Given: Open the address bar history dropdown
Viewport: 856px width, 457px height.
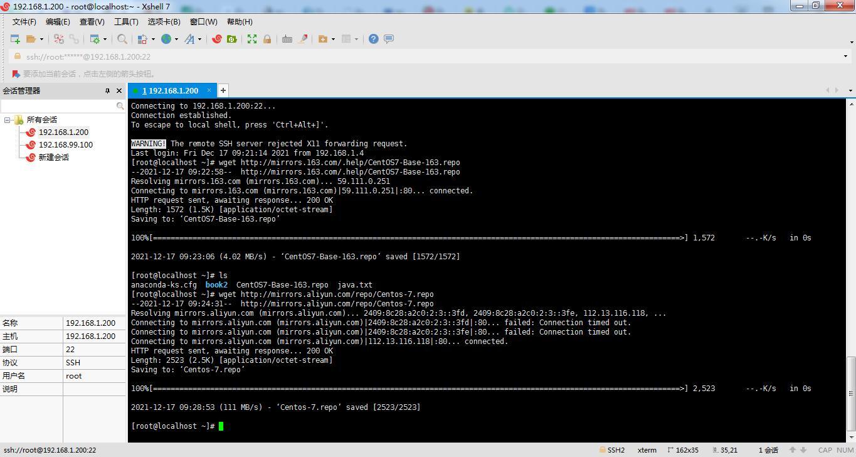Looking at the screenshot, I should 845,56.
